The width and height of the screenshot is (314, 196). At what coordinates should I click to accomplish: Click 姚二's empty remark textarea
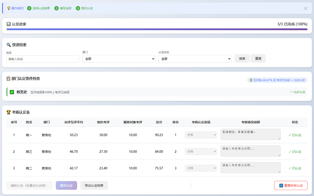click(251, 168)
